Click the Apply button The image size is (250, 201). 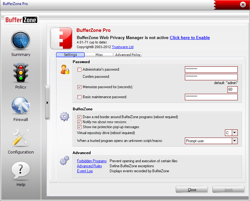click(x=228, y=190)
